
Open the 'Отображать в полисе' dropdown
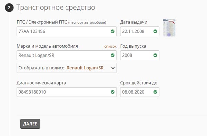pyautogui.click(x=67, y=68)
